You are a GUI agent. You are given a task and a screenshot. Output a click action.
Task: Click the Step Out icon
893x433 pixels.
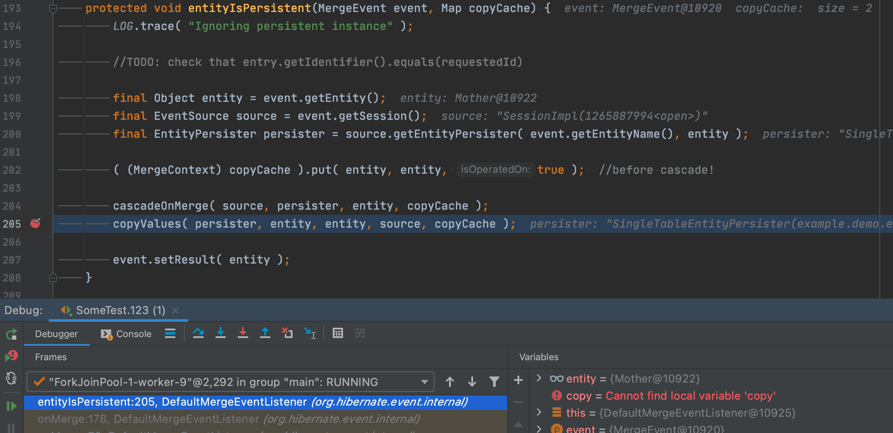(x=265, y=333)
